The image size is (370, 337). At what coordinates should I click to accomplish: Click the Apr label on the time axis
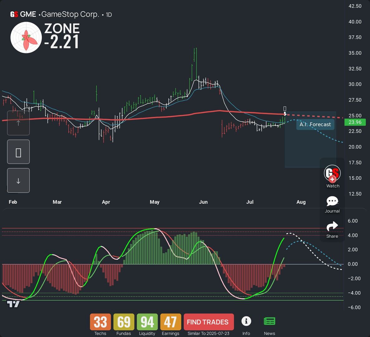click(x=106, y=202)
